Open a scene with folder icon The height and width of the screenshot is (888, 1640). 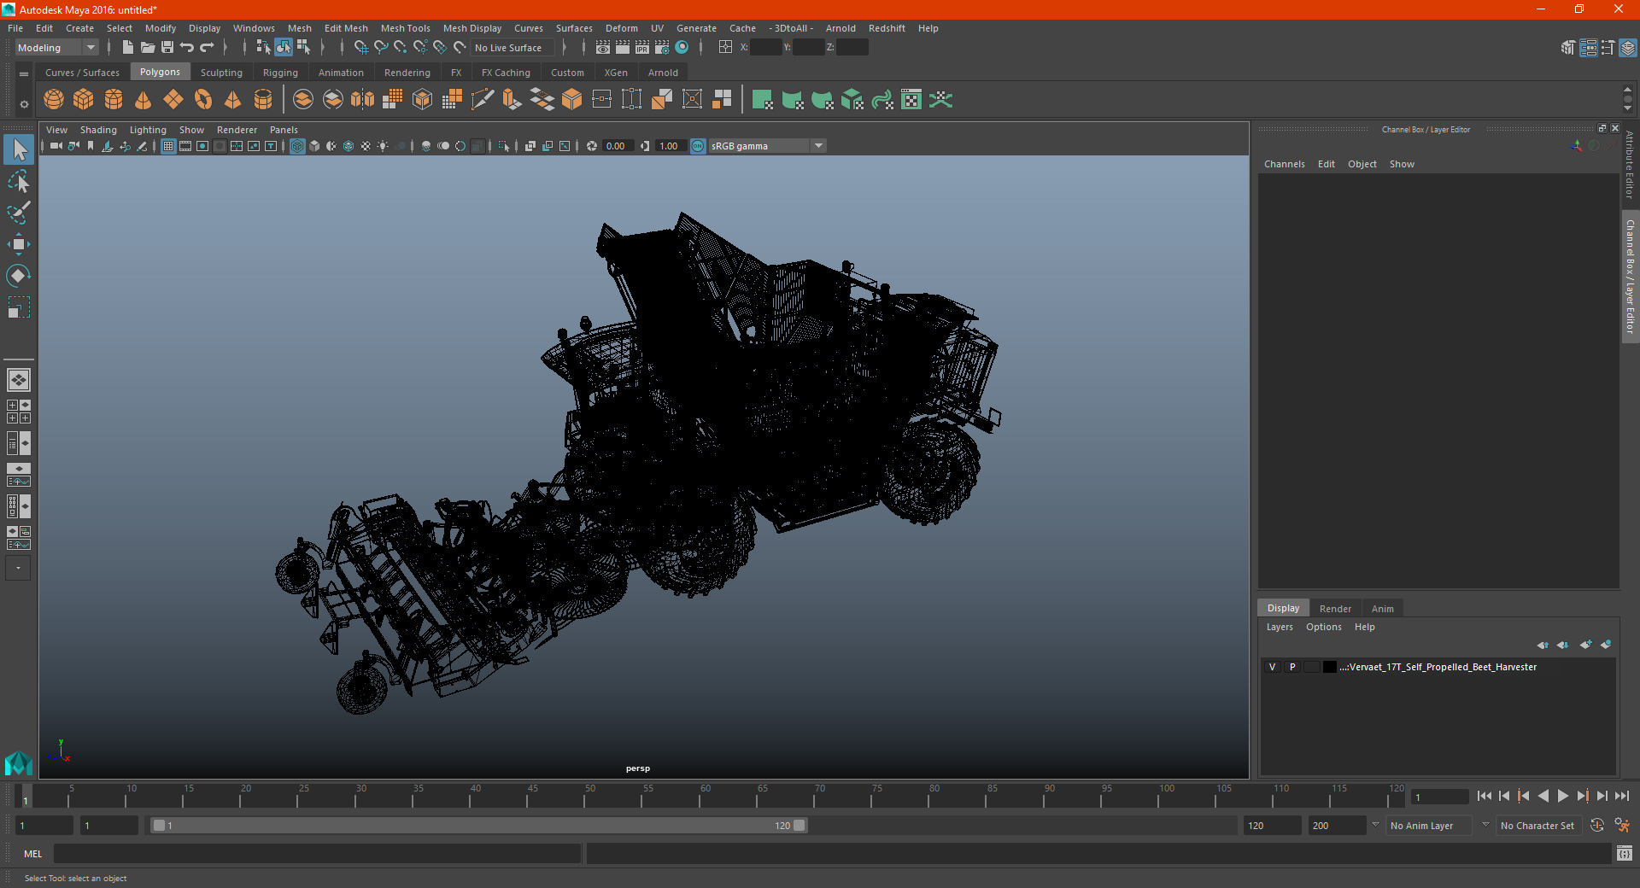[x=148, y=47]
